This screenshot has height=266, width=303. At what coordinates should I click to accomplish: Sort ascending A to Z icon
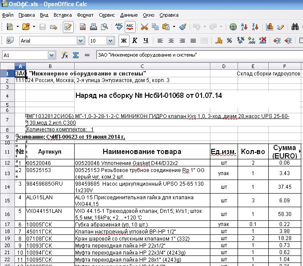click(244, 27)
